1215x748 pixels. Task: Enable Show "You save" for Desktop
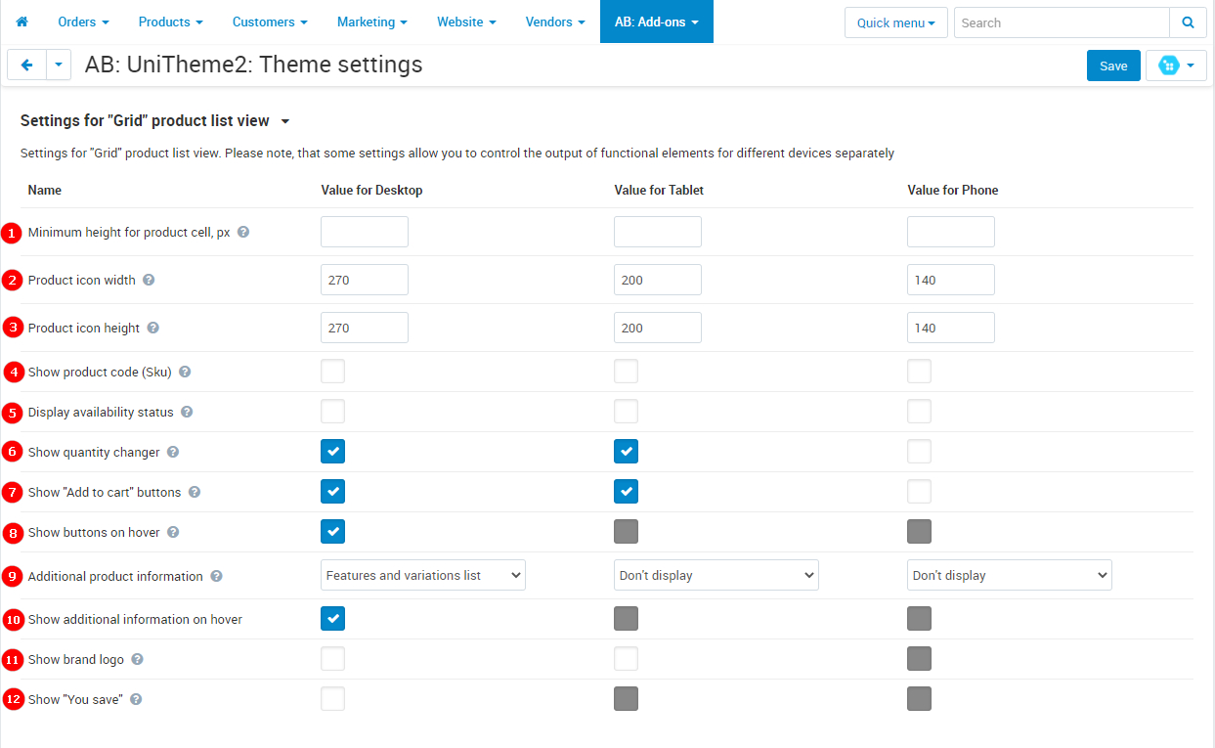[x=332, y=699]
